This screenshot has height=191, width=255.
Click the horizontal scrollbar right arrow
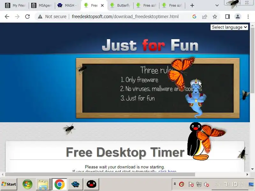pos(247,174)
